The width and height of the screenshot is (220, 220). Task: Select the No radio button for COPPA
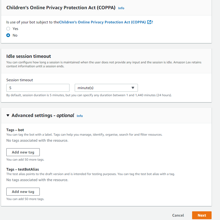tap(8, 35)
